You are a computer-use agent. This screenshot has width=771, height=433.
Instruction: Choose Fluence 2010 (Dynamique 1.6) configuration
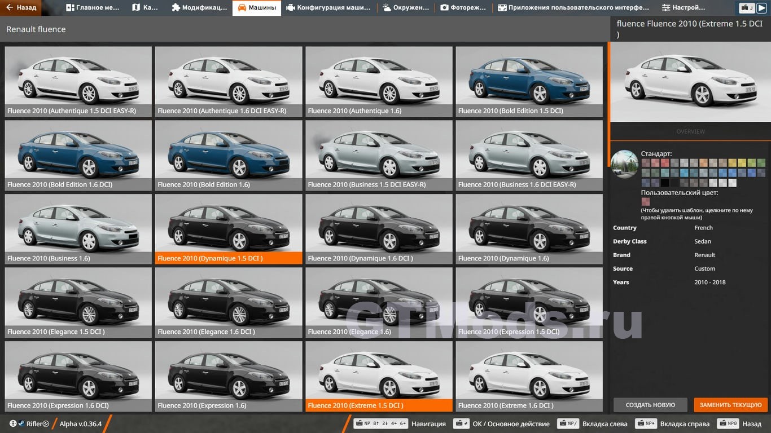529,229
